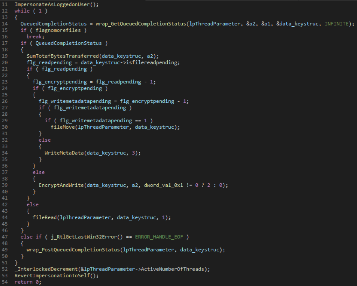Screen dimensions: 357x286
Task: Click QueuedCompletionStatus in the if on line 17
Action: [x=69, y=43]
